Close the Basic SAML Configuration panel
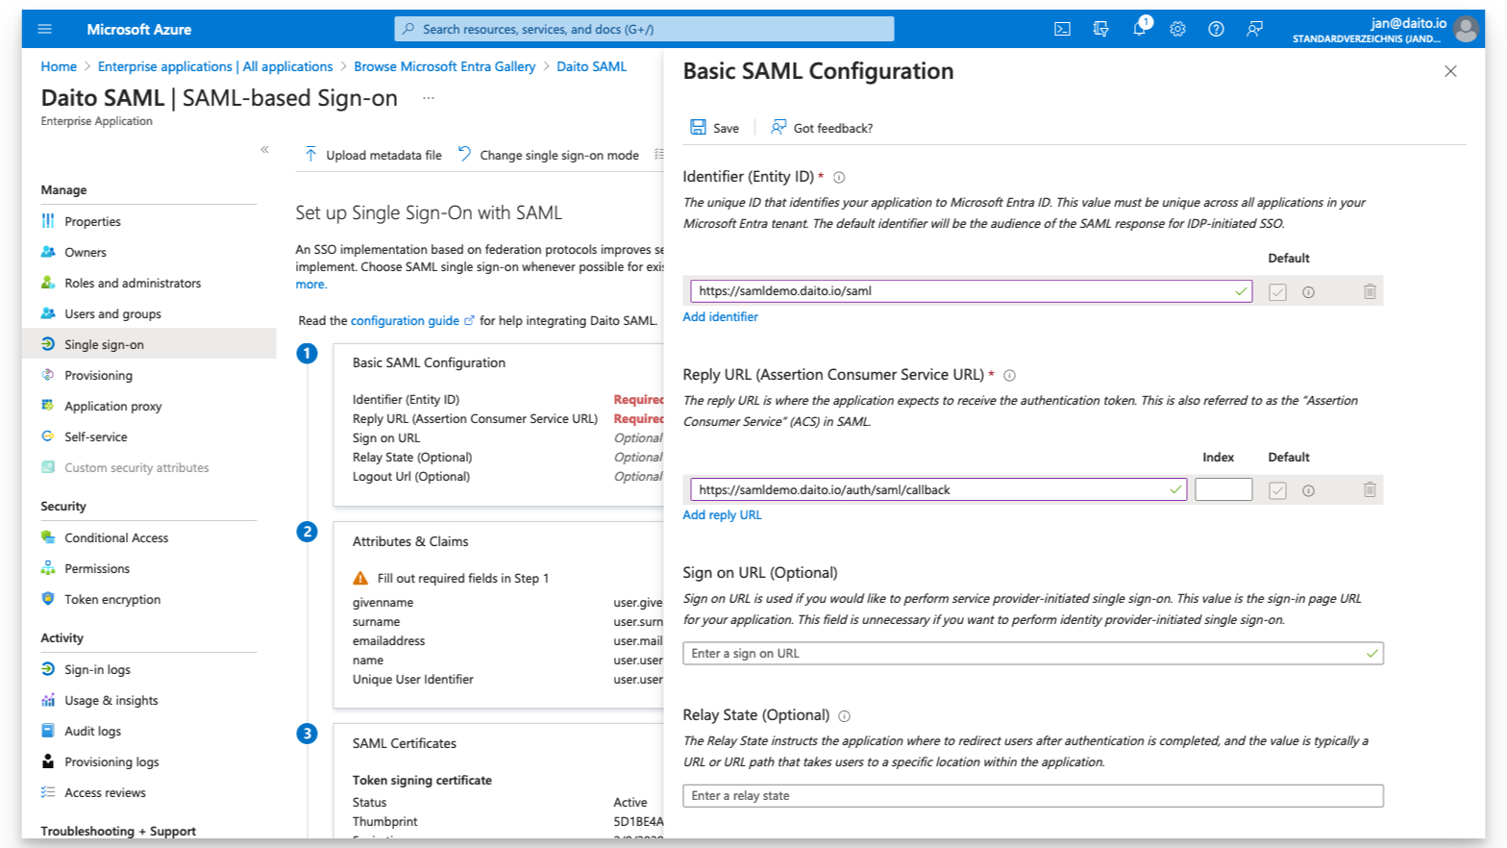1507x848 pixels. (x=1450, y=71)
